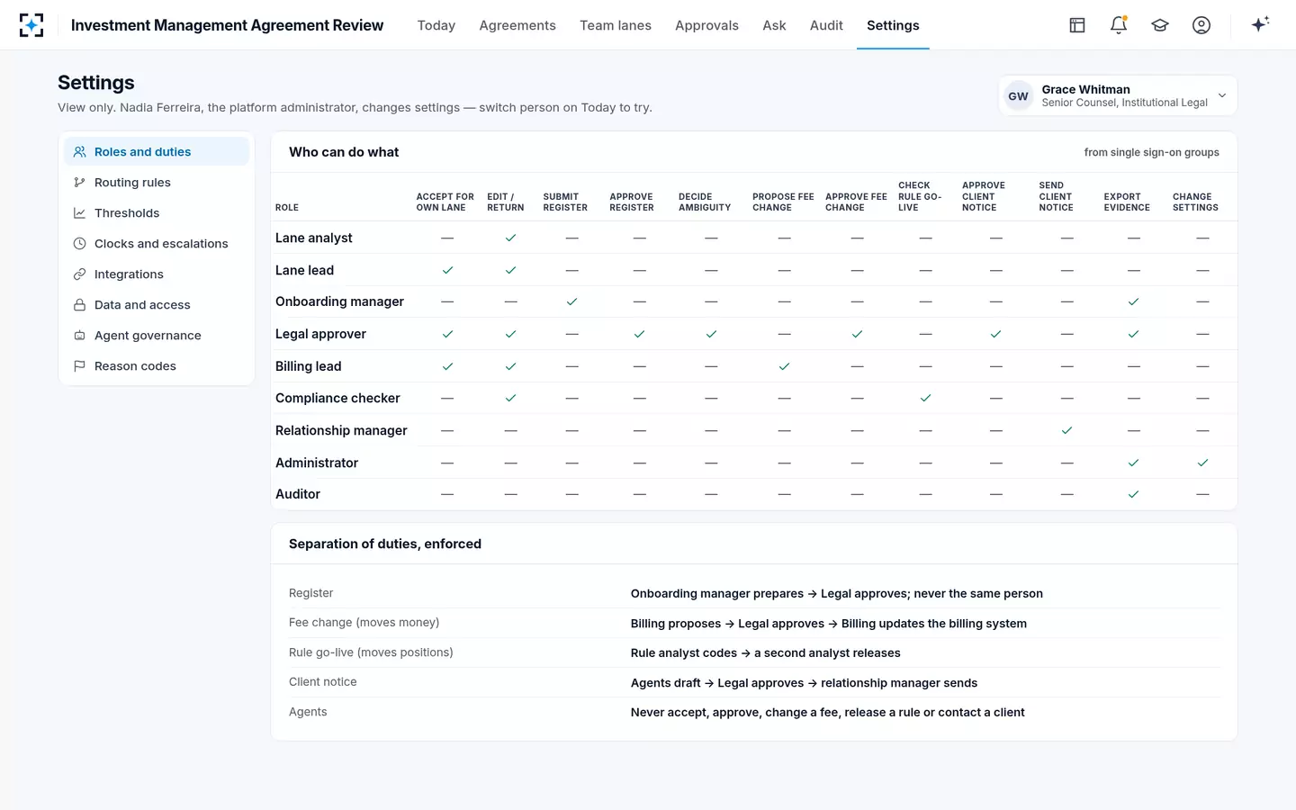Click Compliance checker Check rule go-live checkmark
Image resolution: width=1296 pixels, height=810 pixels.
(x=925, y=398)
